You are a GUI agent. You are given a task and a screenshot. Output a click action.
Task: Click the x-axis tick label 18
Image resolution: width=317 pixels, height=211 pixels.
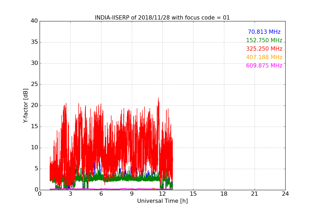click(x=224, y=194)
